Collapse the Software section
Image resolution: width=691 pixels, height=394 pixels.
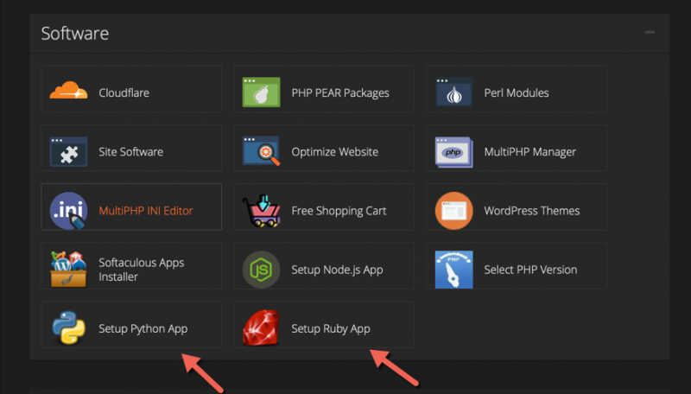pos(650,32)
